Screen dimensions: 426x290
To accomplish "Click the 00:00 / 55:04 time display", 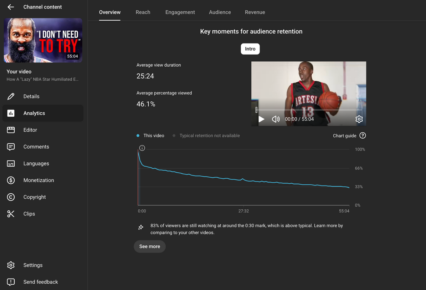I will tap(299, 119).
